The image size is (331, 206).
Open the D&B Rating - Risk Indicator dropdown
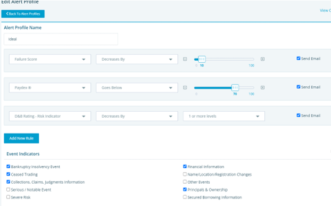tap(50, 116)
